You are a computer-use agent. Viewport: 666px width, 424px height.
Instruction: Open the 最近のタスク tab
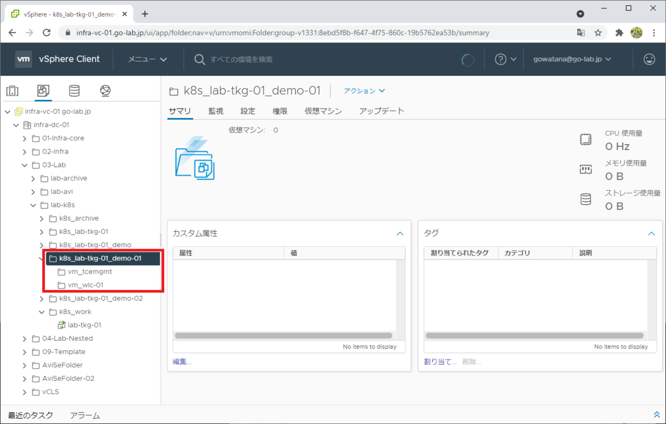click(31, 415)
